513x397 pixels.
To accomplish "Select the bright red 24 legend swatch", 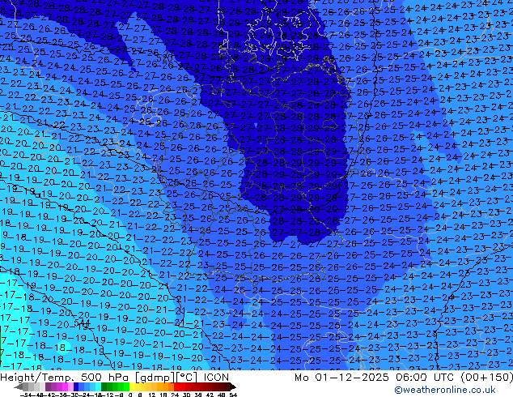I will tap(176, 386).
